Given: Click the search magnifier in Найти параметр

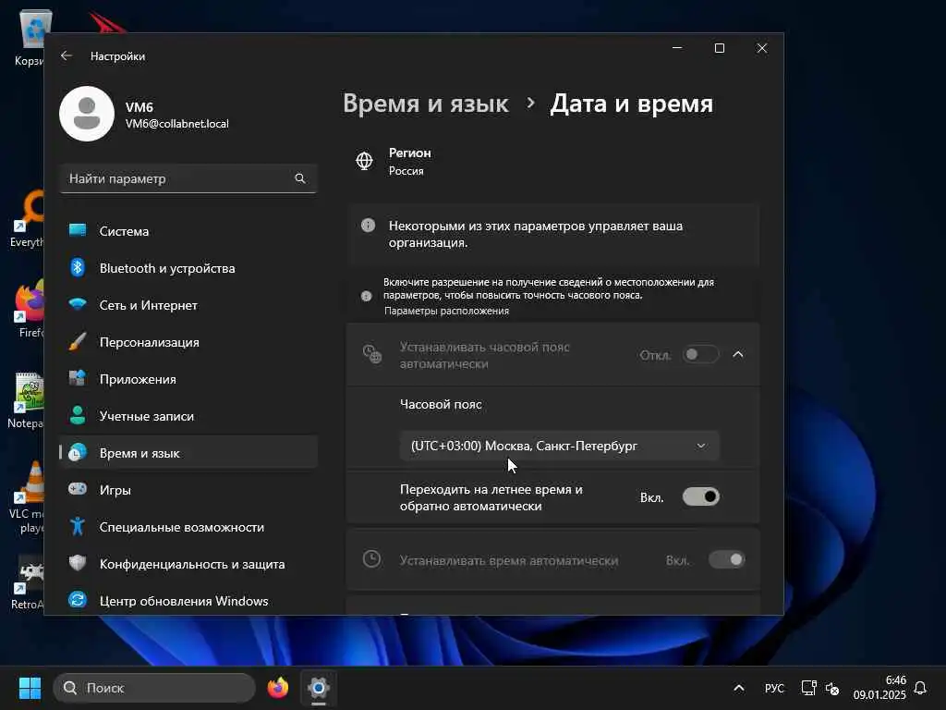Looking at the screenshot, I should 300,178.
